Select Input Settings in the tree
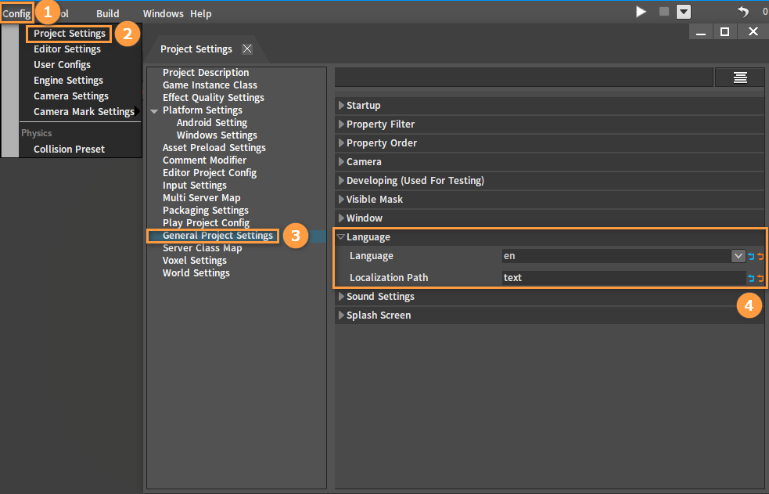Image resolution: width=769 pixels, height=494 pixels. pyautogui.click(x=195, y=186)
